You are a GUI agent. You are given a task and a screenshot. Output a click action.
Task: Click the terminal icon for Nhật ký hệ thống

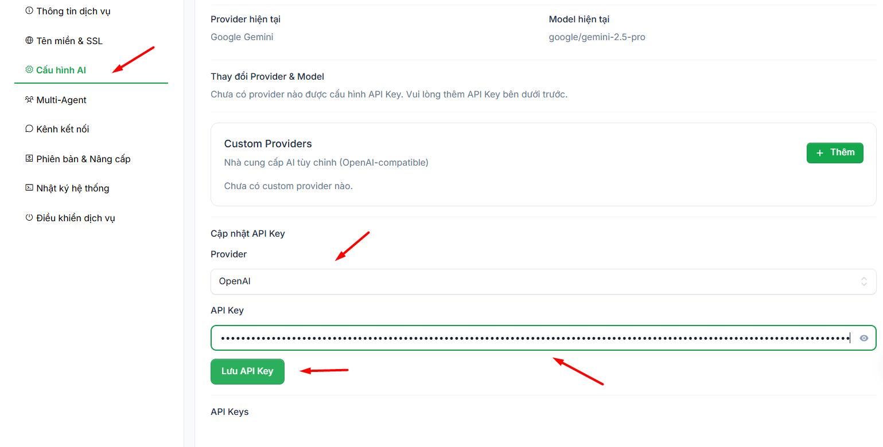pyautogui.click(x=29, y=188)
